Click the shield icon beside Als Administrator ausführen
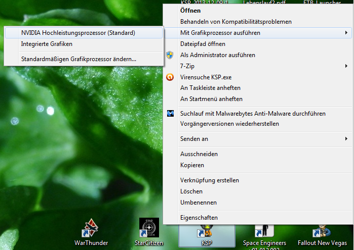 (171, 55)
